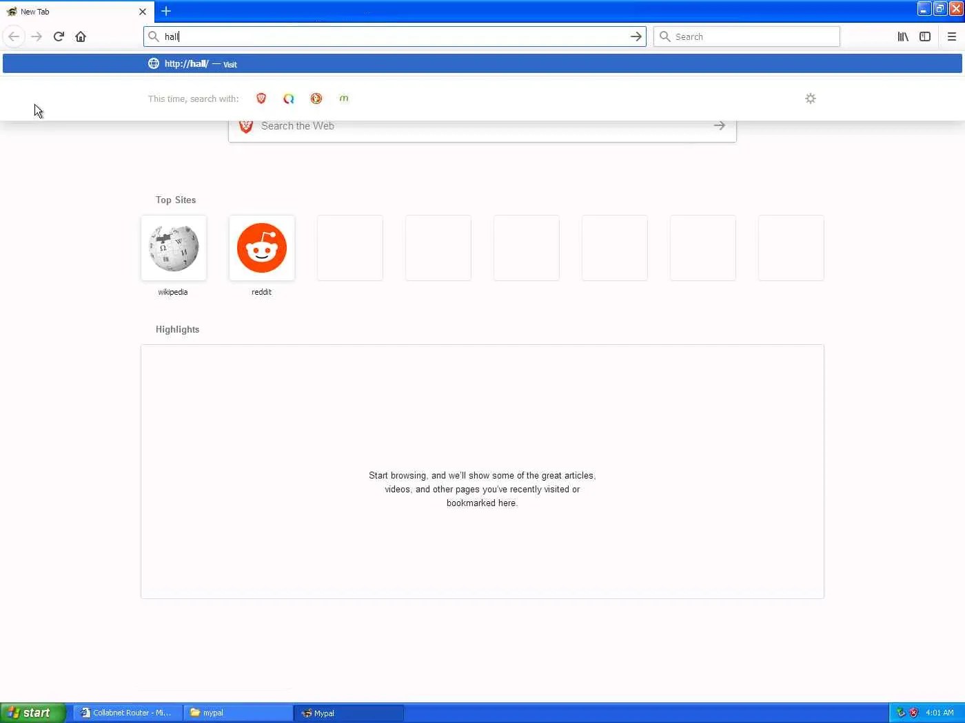Switch to Mypal browser taskbar button

pyautogui.click(x=349, y=713)
